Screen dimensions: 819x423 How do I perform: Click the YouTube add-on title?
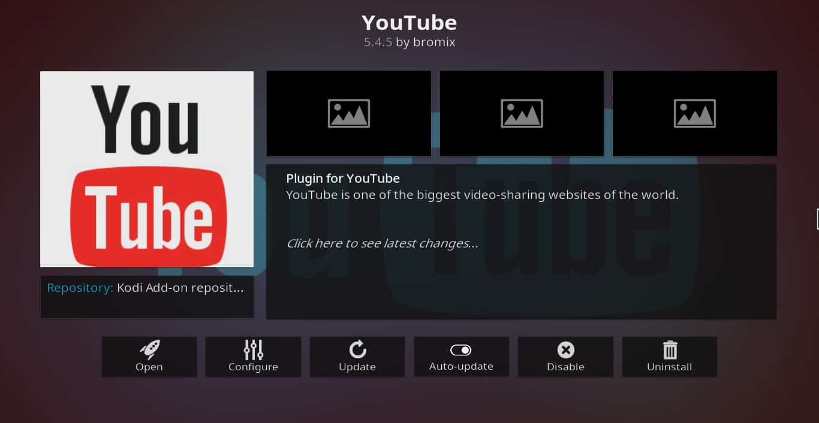click(409, 23)
